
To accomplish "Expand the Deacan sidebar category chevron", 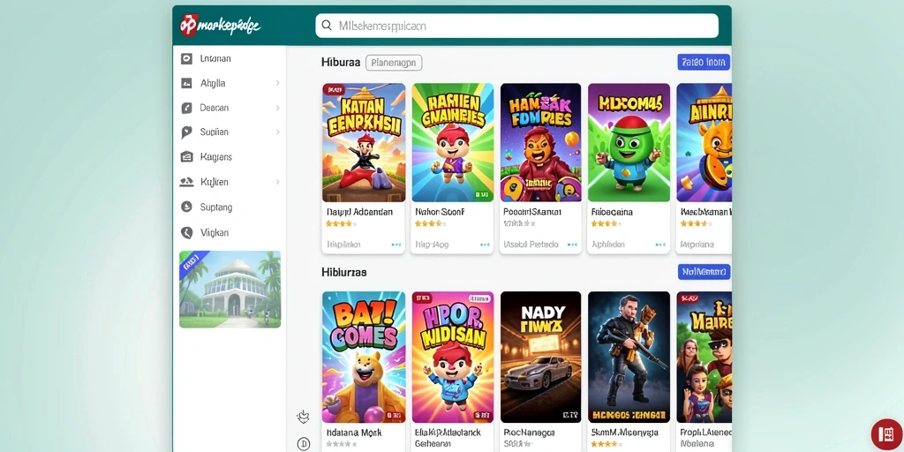I will pos(277,108).
